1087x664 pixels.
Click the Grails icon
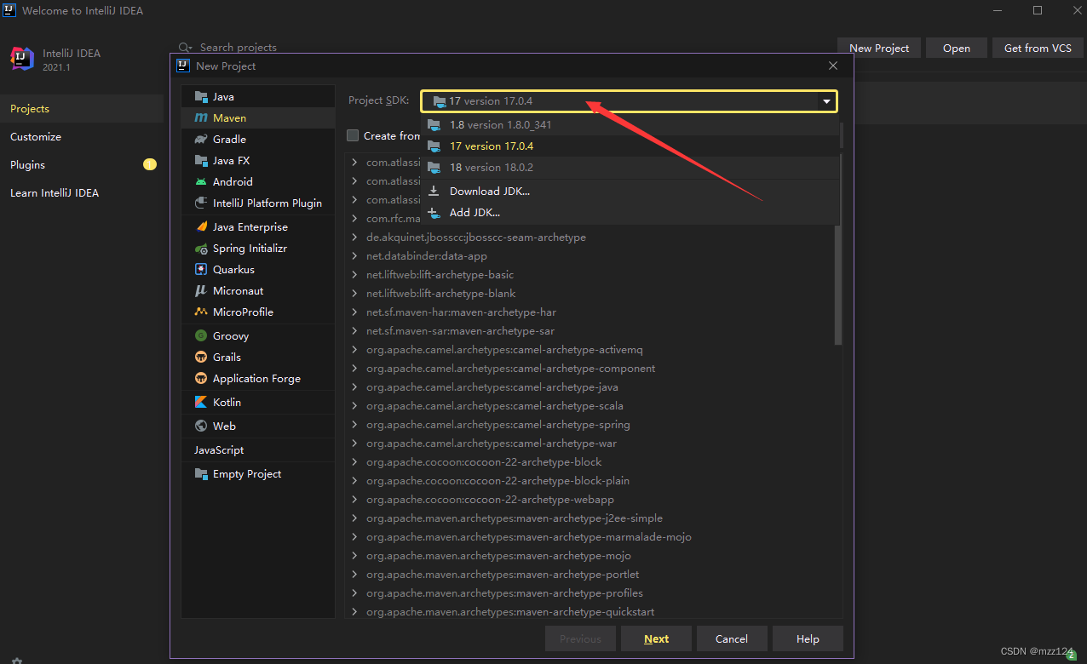click(201, 357)
